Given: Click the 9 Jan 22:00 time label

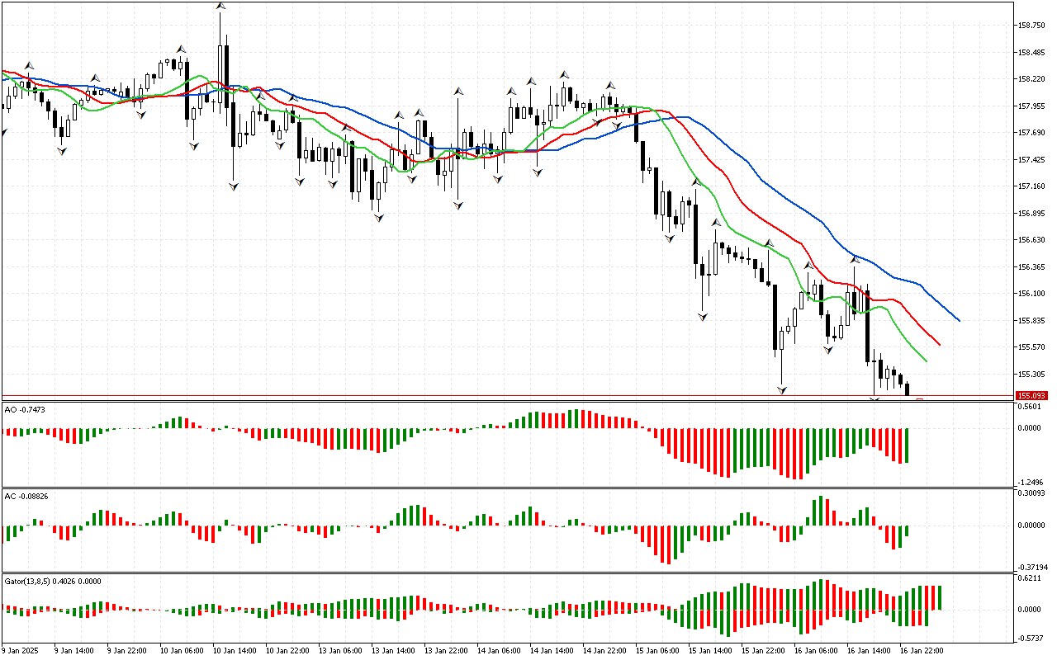Looking at the screenshot, I should click(126, 650).
